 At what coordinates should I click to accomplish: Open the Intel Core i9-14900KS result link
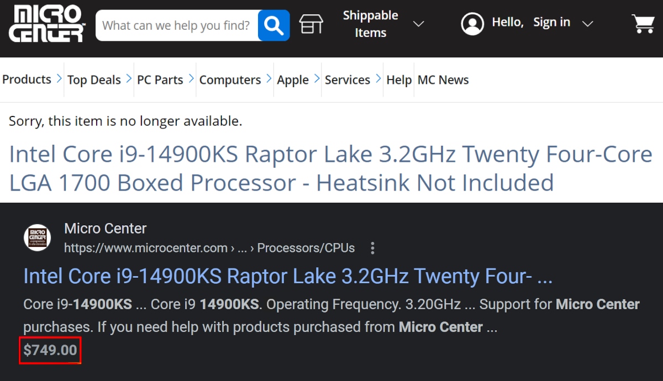pos(287,276)
